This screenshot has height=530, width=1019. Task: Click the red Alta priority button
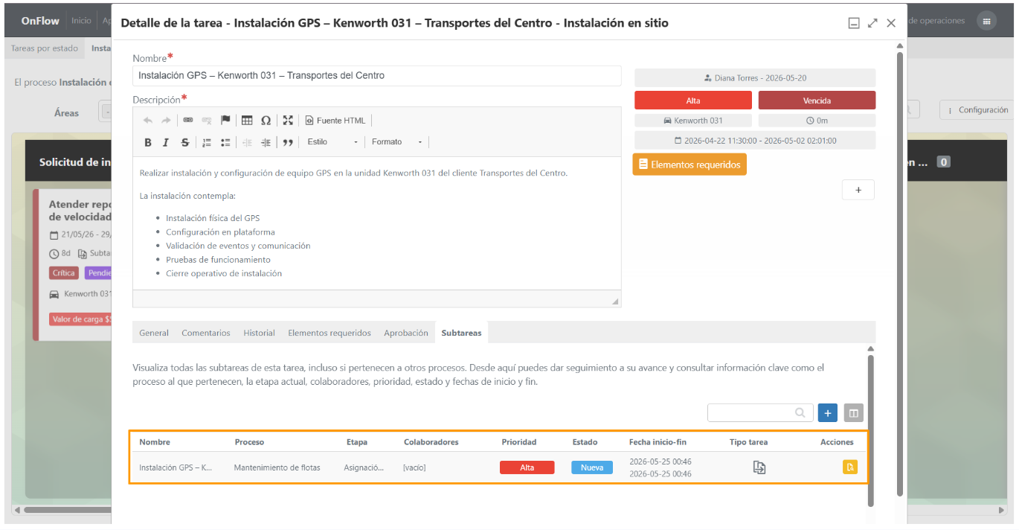693,100
